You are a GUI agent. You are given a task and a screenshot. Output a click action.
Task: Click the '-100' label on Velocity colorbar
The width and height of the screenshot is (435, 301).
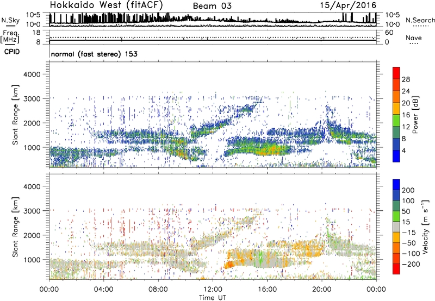[x=411, y=254]
